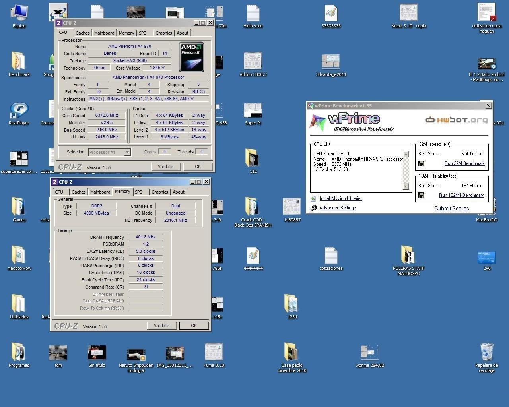The width and height of the screenshot is (509, 407).
Task: Open the 1234 folder icon
Action: [292, 307]
